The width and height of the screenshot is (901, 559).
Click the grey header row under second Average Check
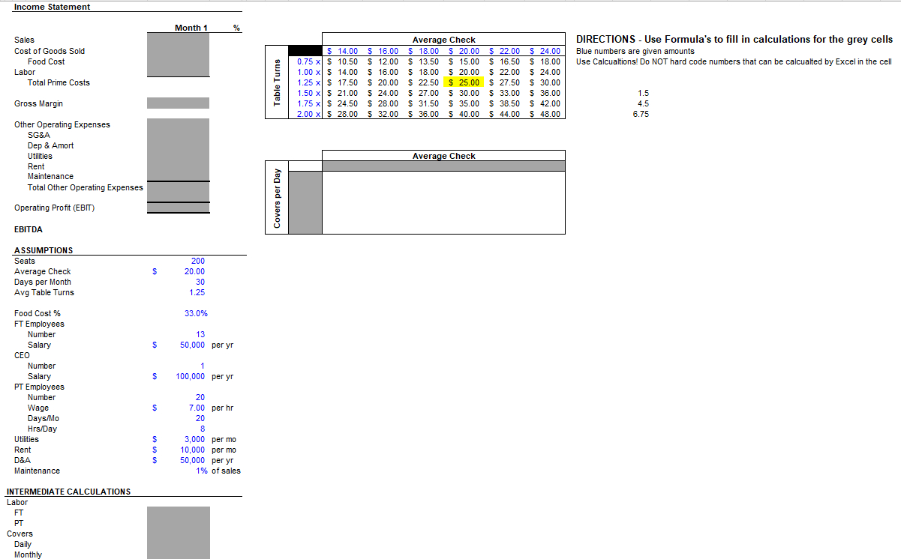(x=443, y=166)
